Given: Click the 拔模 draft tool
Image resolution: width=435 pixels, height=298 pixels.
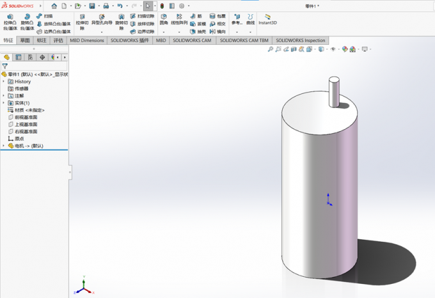Looking at the screenshot, I should 198,24.
